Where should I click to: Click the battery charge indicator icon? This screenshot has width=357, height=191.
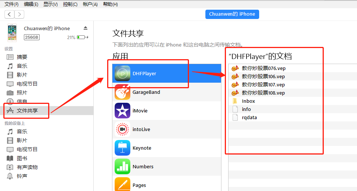81,37
